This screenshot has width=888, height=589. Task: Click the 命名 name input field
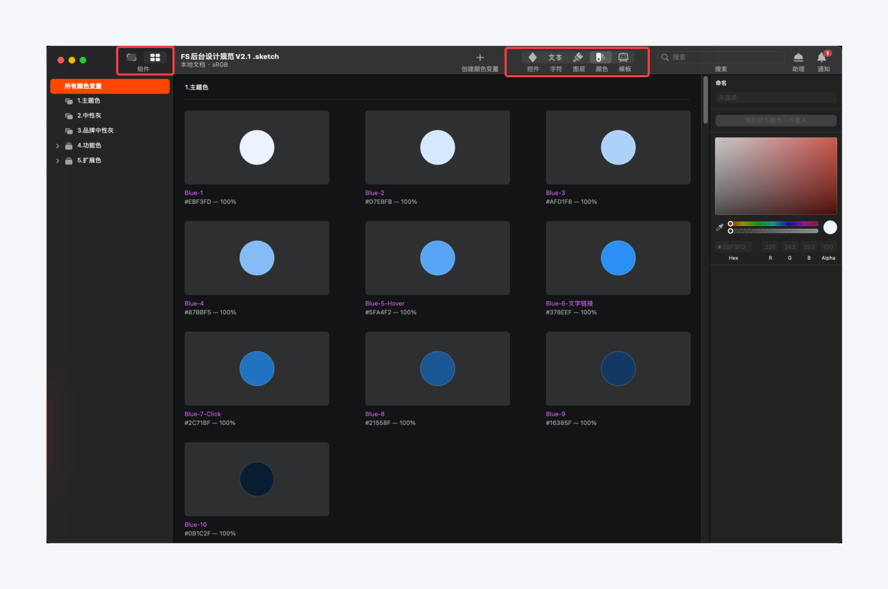[776, 98]
